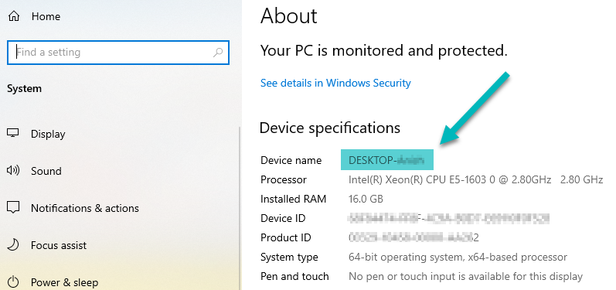Open the Home settings page
Image resolution: width=616 pixels, height=290 pixels.
[x=46, y=16]
